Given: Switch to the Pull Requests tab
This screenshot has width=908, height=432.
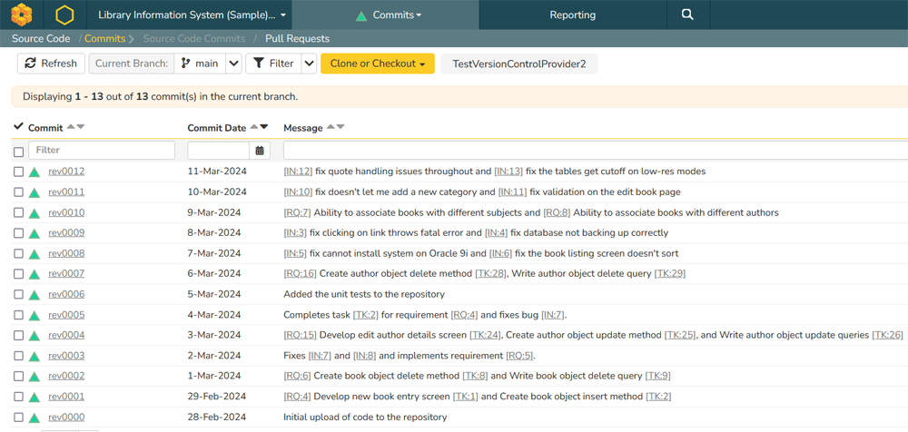Looking at the screenshot, I should [297, 39].
